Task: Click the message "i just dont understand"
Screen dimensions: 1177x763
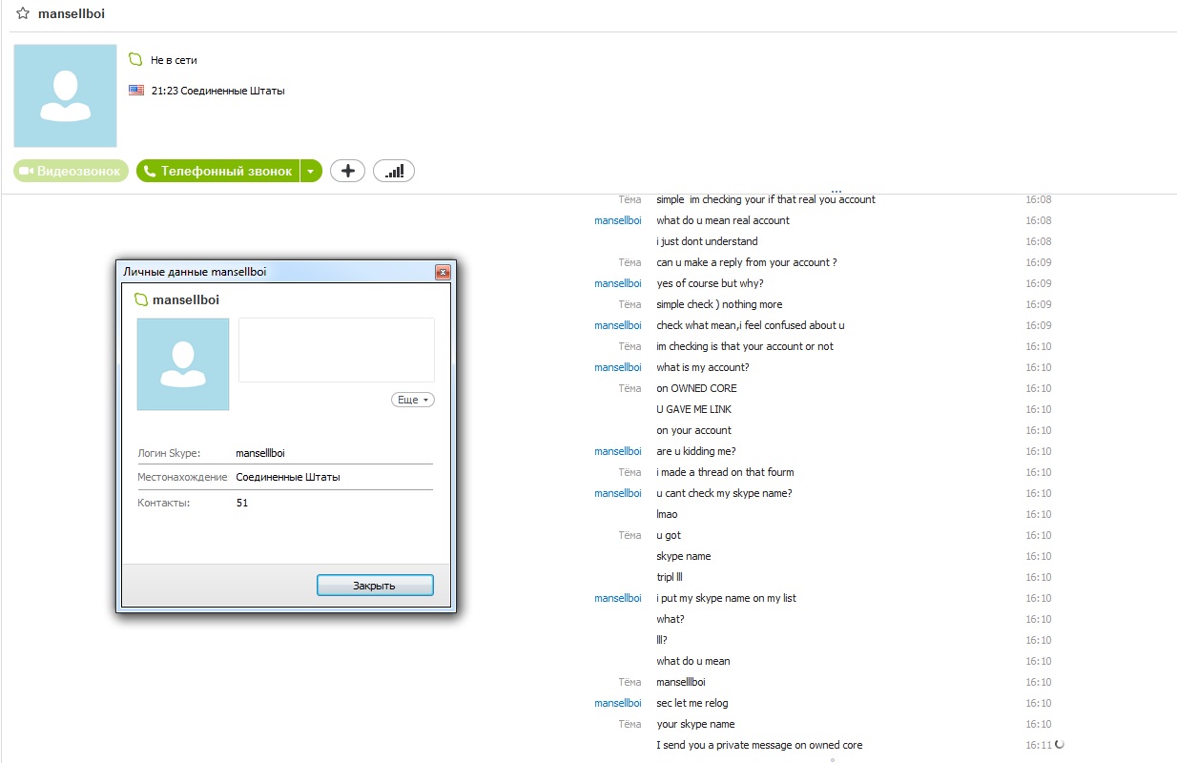Action: pos(707,241)
